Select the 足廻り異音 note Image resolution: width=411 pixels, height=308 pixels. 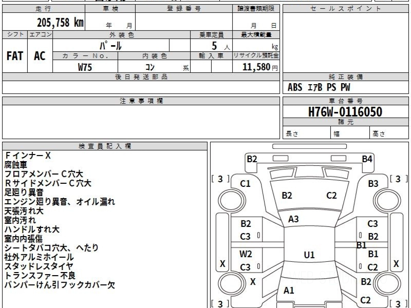[24, 193]
